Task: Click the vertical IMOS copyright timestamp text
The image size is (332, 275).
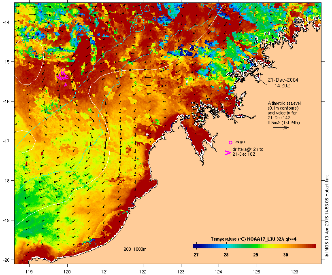Action: [327, 216]
